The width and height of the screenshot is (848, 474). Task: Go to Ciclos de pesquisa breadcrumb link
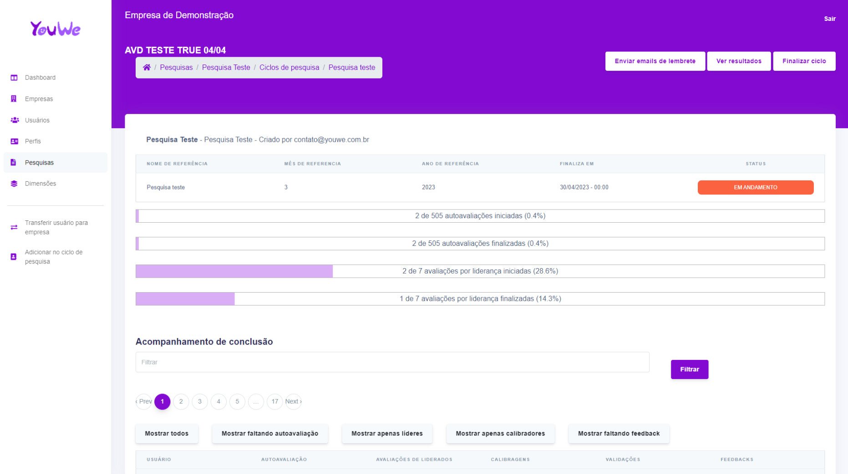click(289, 67)
